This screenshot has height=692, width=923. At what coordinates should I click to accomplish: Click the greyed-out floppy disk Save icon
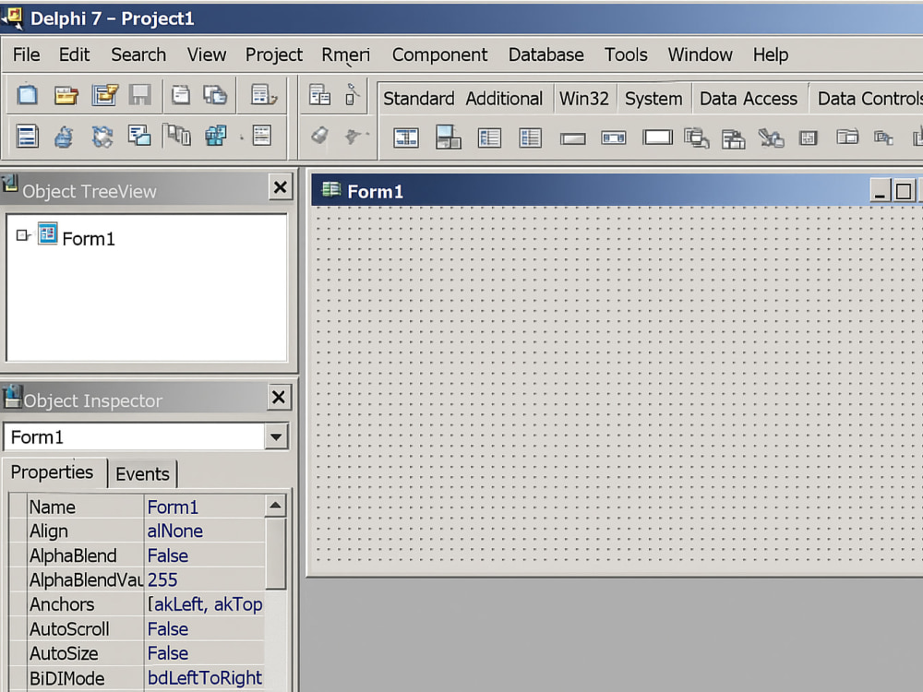click(x=140, y=95)
